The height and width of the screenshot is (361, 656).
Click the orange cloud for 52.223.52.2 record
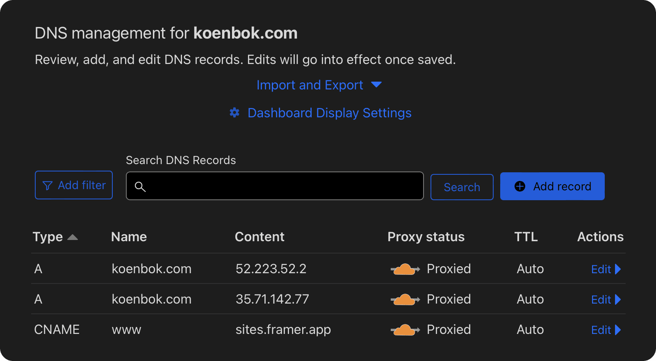[x=405, y=269]
